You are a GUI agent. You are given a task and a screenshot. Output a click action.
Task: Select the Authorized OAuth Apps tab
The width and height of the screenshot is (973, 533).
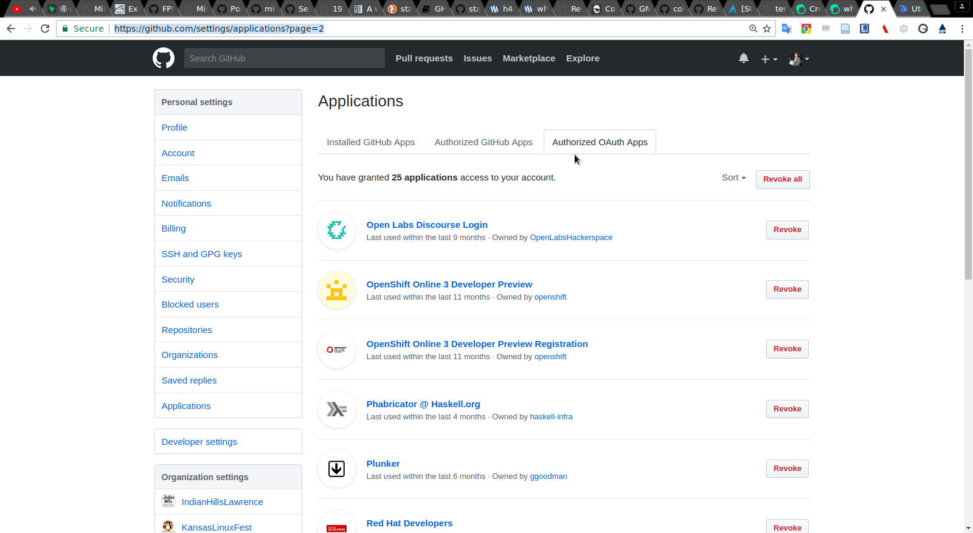point(600,142)
